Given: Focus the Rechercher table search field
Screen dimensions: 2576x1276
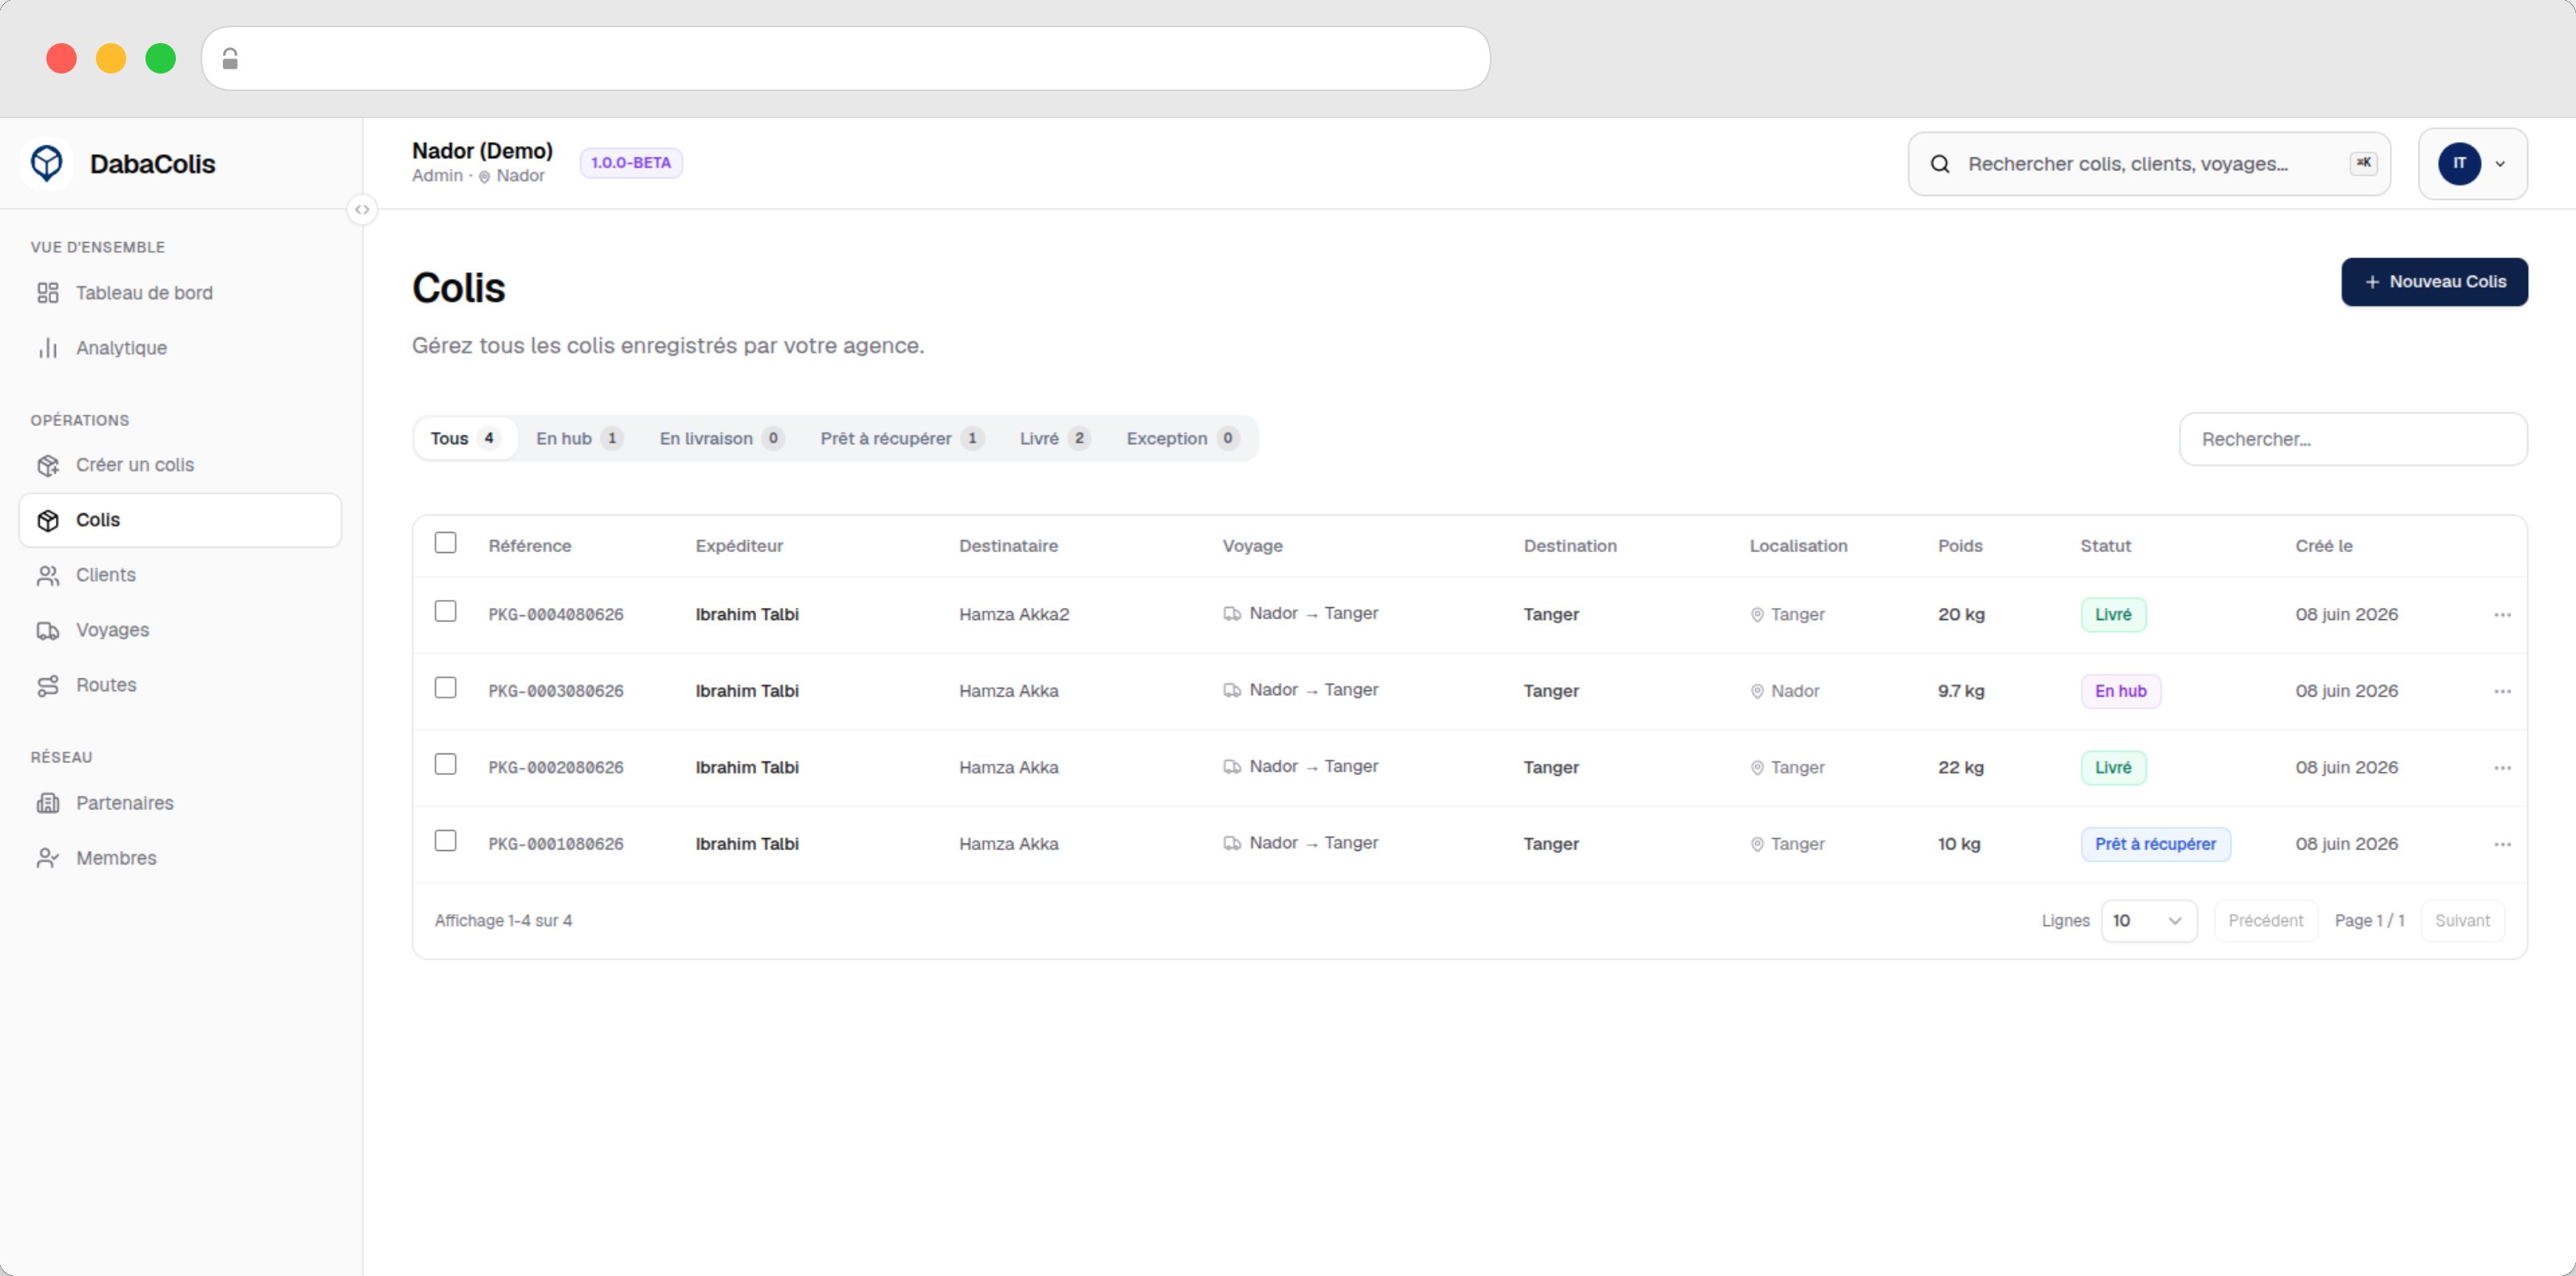Looking at the screenshot, I should point(2353,439).
